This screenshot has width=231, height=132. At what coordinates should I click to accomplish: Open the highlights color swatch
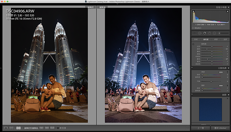point(221,72)
